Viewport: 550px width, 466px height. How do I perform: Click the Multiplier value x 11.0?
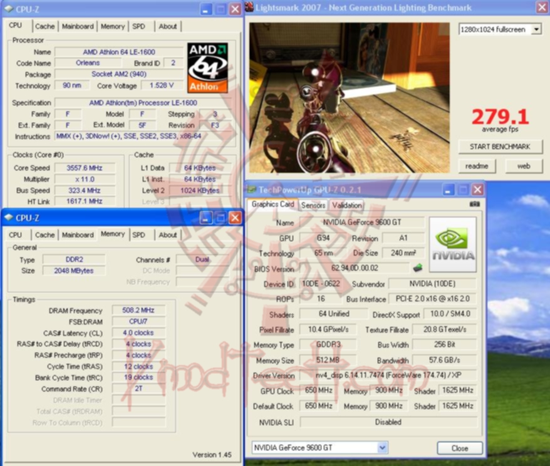click(x=85, y=179)
